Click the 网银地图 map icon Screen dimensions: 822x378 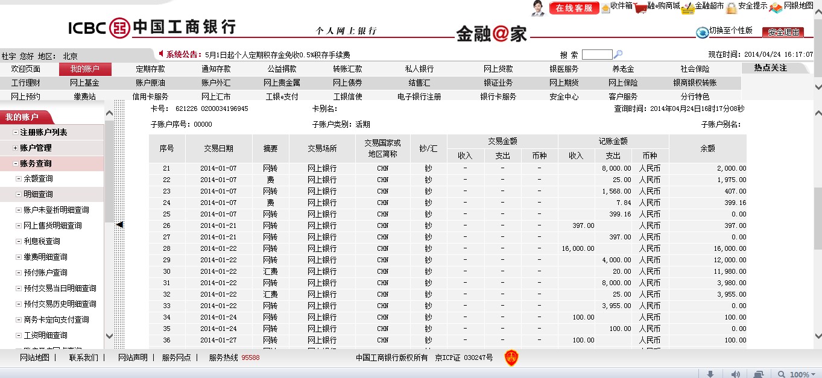pos(776,8)
